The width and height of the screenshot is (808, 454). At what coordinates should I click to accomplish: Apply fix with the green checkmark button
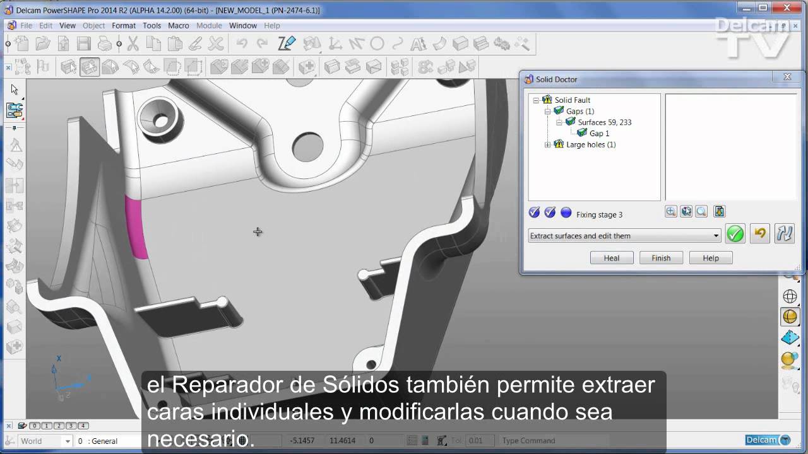pos(735,234)
